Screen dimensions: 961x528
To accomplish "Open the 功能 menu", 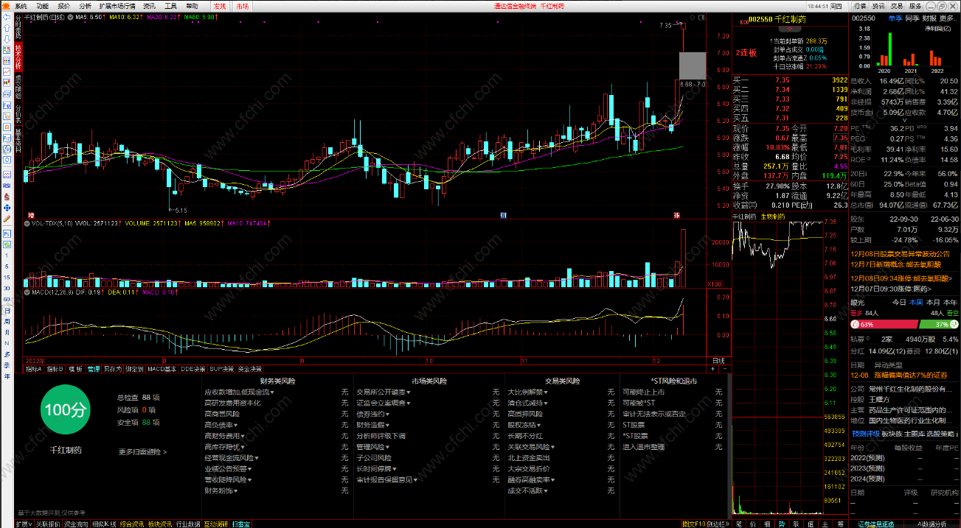I will [42, 5].
